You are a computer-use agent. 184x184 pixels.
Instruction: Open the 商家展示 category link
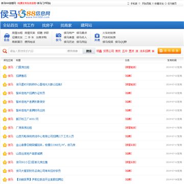(x=17, y=42)
